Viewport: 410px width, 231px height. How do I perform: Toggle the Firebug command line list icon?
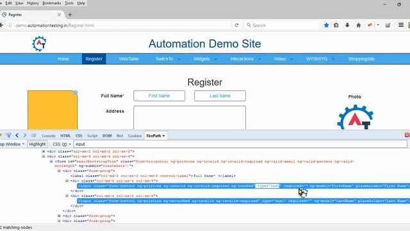coord(33,135)
